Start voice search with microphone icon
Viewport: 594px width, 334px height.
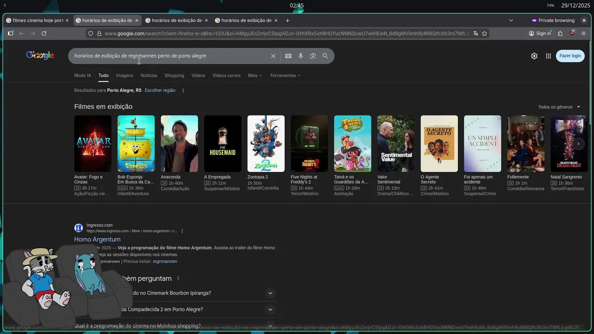coord(301,56)
